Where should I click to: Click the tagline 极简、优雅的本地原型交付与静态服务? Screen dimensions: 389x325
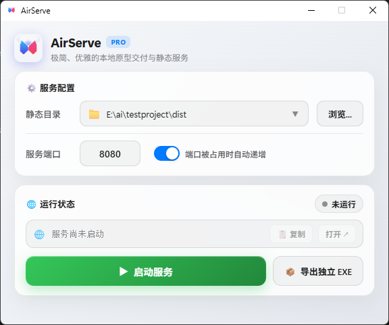tap(120, 58)
